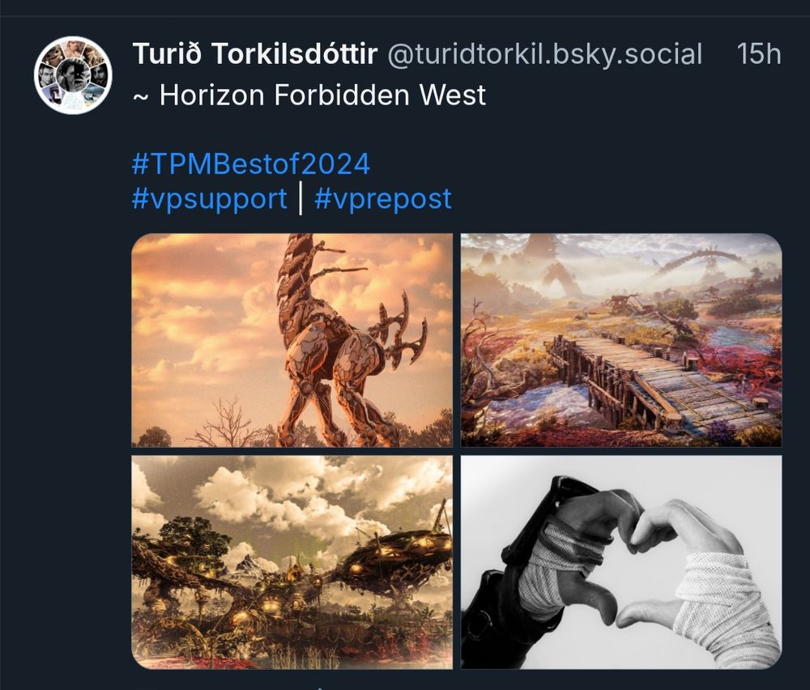The width and height of the screenshot is (810, 690).
Task: Open the glowing treetop settlement image
Action: (292, 562)
